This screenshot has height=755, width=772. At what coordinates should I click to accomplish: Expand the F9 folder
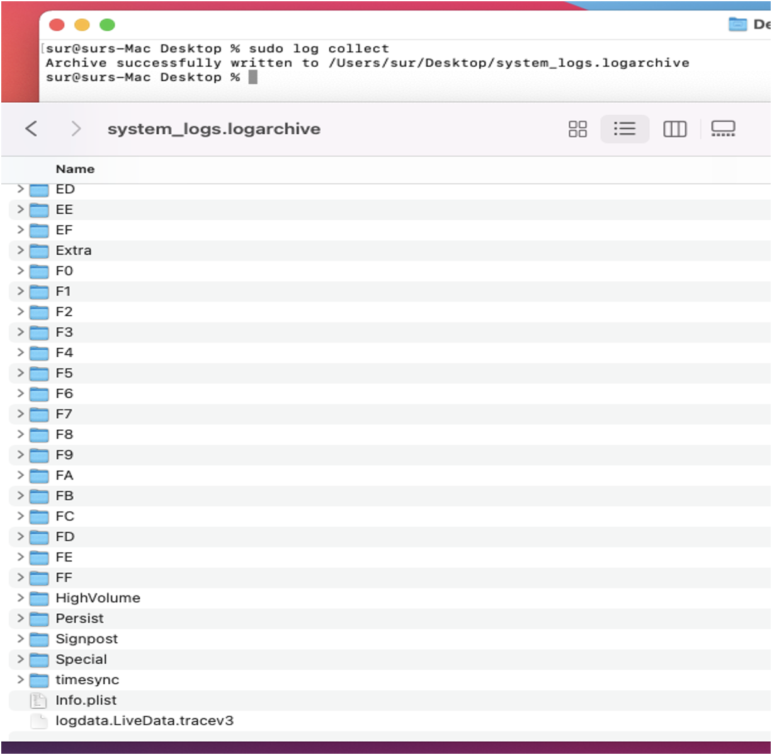[20, 454]
